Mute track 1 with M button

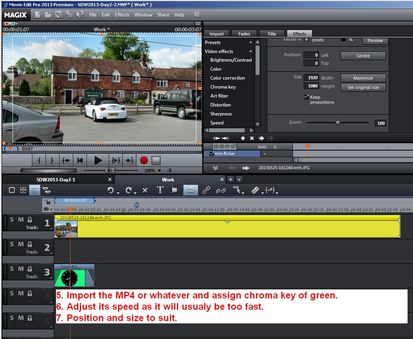coord(21,220)
